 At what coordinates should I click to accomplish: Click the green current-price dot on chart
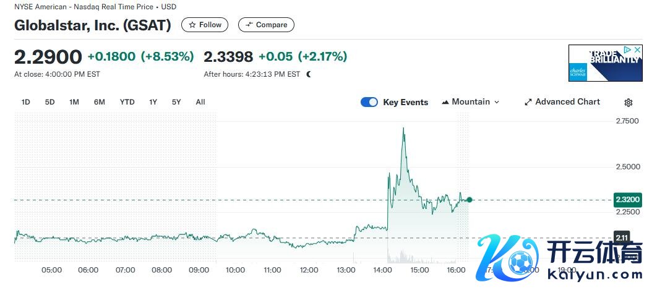(x=470, y=199)
